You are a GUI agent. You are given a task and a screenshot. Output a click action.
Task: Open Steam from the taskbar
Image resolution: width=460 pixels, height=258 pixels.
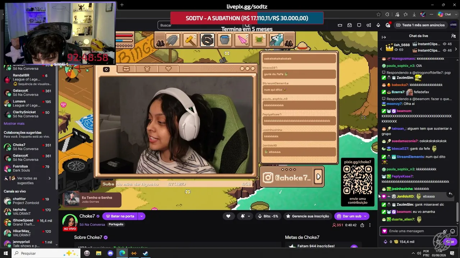[x=146, y=253]
